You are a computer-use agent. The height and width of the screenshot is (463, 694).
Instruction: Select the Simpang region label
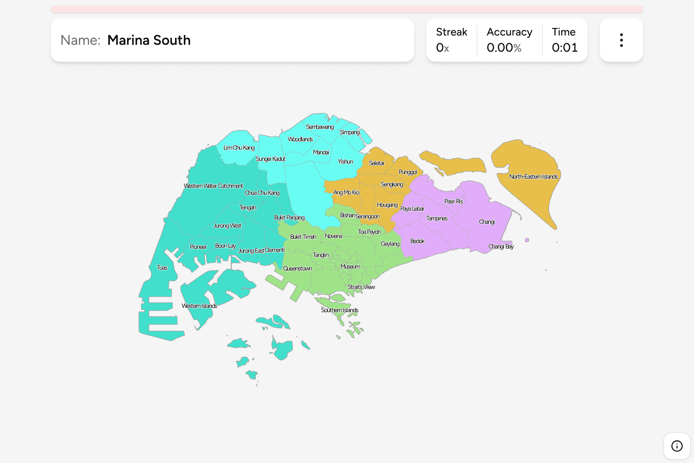(350, 132)
